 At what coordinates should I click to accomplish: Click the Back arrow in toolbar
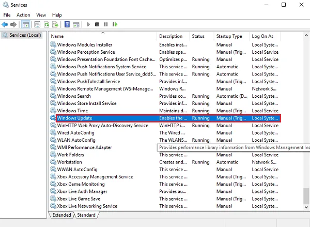coord(5,24)
